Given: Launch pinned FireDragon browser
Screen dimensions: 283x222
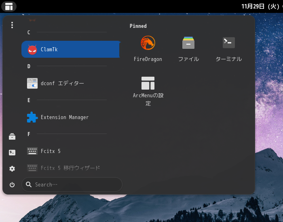Looking at the screenshot, I should pos(148,49).
